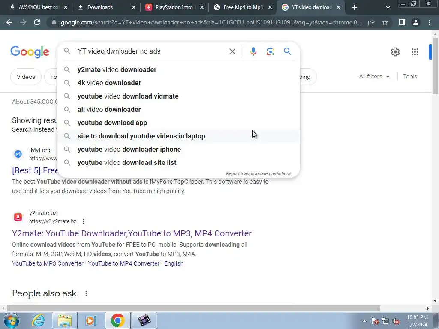Click the forward navigation arrow
This screenshot has height=329, width=439.
click(23, 22)
